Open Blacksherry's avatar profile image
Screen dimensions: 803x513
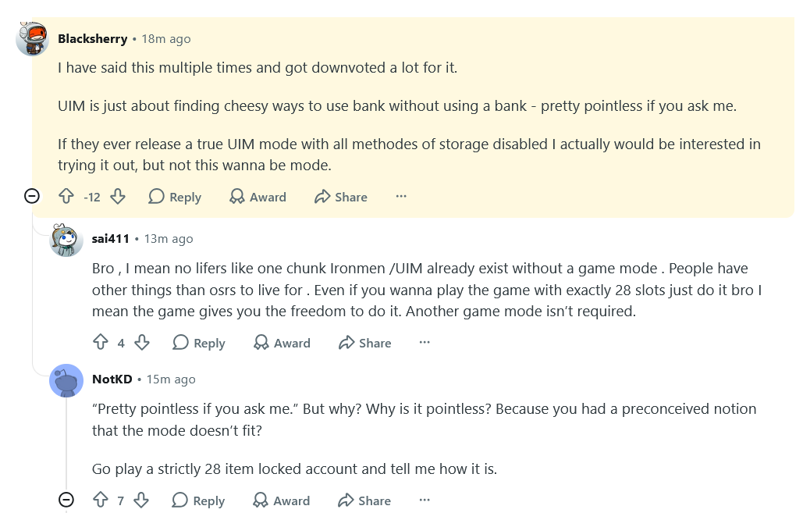pos(32,39)
